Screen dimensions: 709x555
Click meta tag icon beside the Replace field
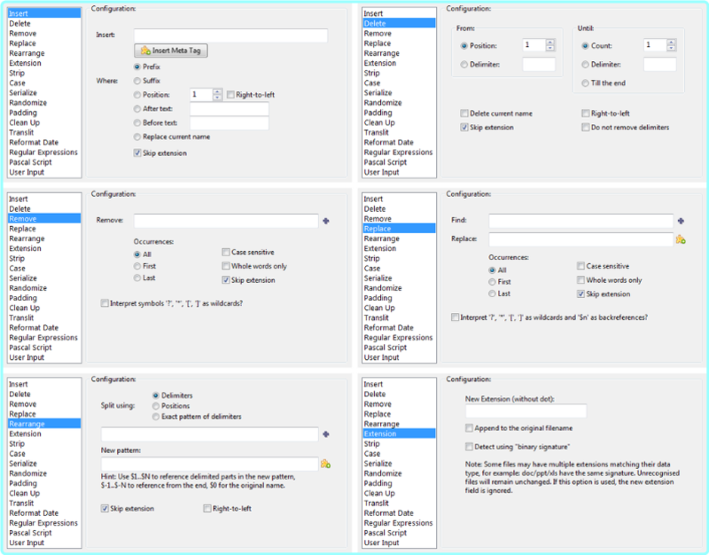(681, 239)
